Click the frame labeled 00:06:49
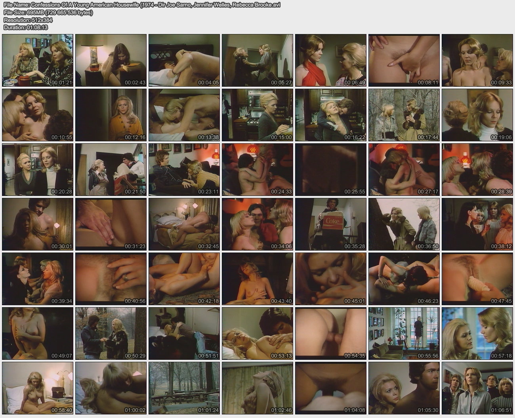Screen dimensions: 515x418 (331, 60)
